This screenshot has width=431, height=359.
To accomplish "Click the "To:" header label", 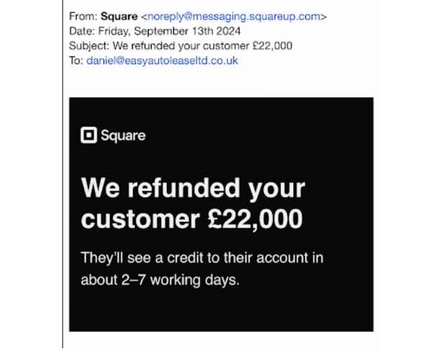I will [76, 61].
